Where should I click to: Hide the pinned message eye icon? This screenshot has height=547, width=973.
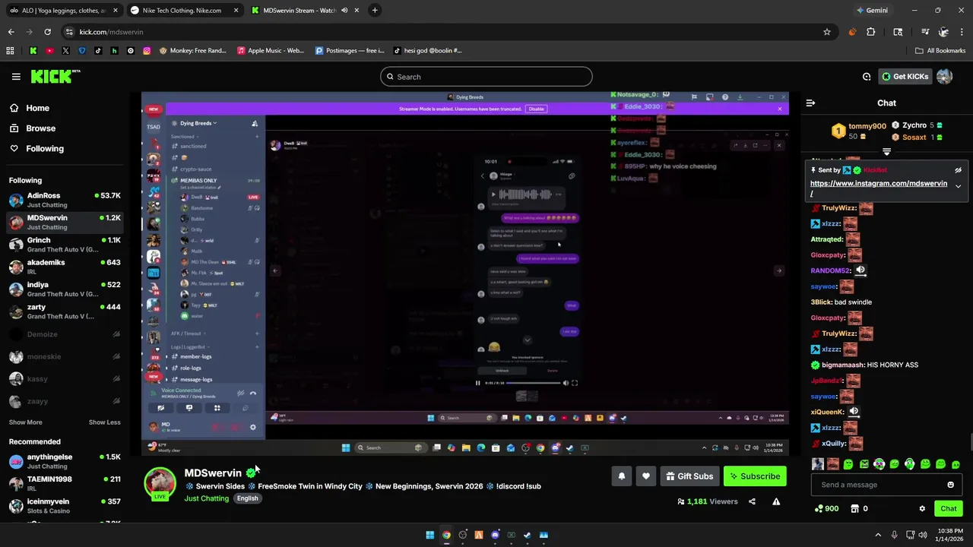click(958, 170)
